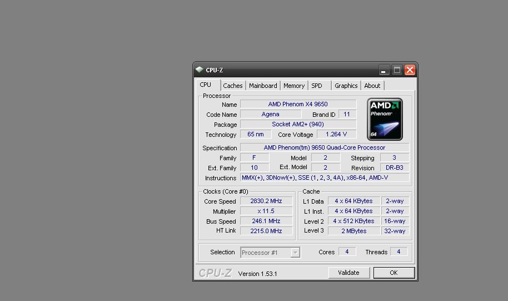508x301 pixels.
Task: Open the Mainboard tab
Action: coord(263,86)
